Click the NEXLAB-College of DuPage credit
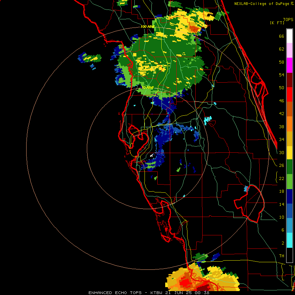This screenshot has width=295, height=295. coord(264,4)
